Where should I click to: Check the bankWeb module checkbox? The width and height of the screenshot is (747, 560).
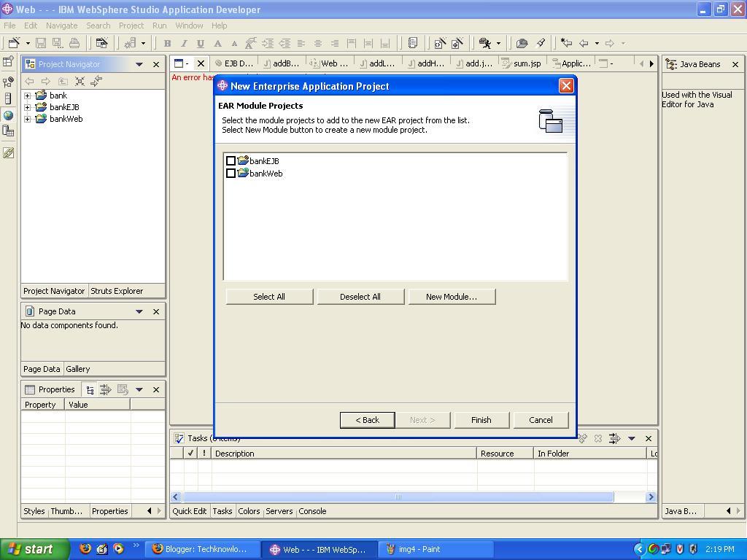coord(231,174)
